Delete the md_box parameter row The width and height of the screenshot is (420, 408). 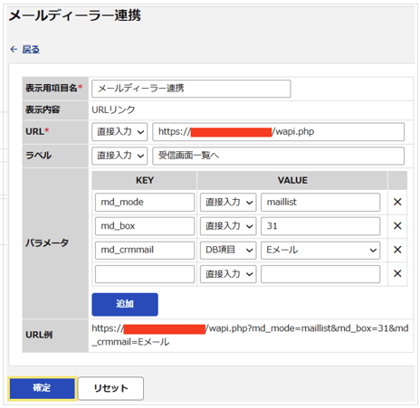coord(397,226)
